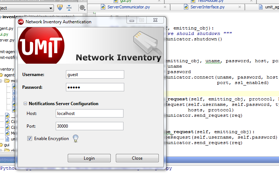Click the Login button

[x=89, y=158]
